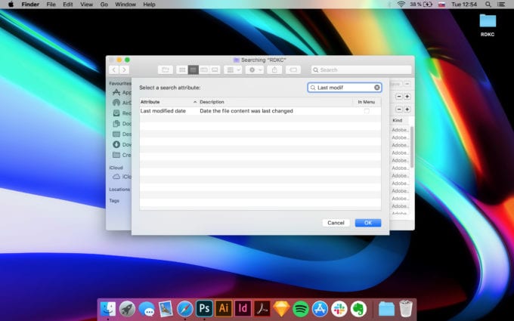Click the results list vertical scrollbar
This screenshot has width=514, height=321.
pyautogui.click(x=412, y=147)
